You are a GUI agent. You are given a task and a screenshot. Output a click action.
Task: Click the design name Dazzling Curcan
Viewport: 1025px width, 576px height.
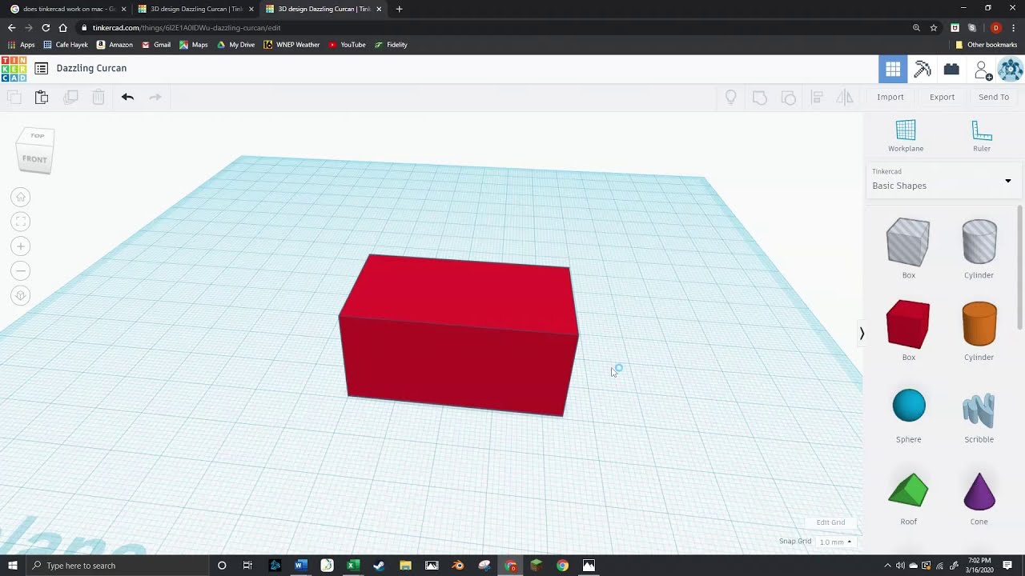pos(91,68)
